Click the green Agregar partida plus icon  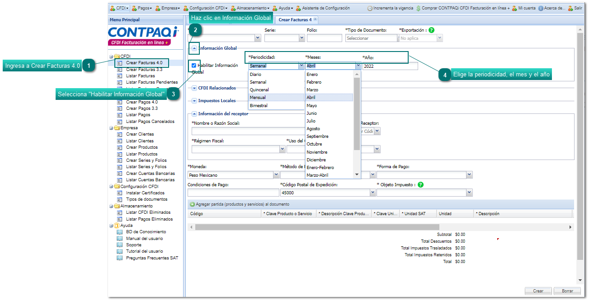[192, 204]
